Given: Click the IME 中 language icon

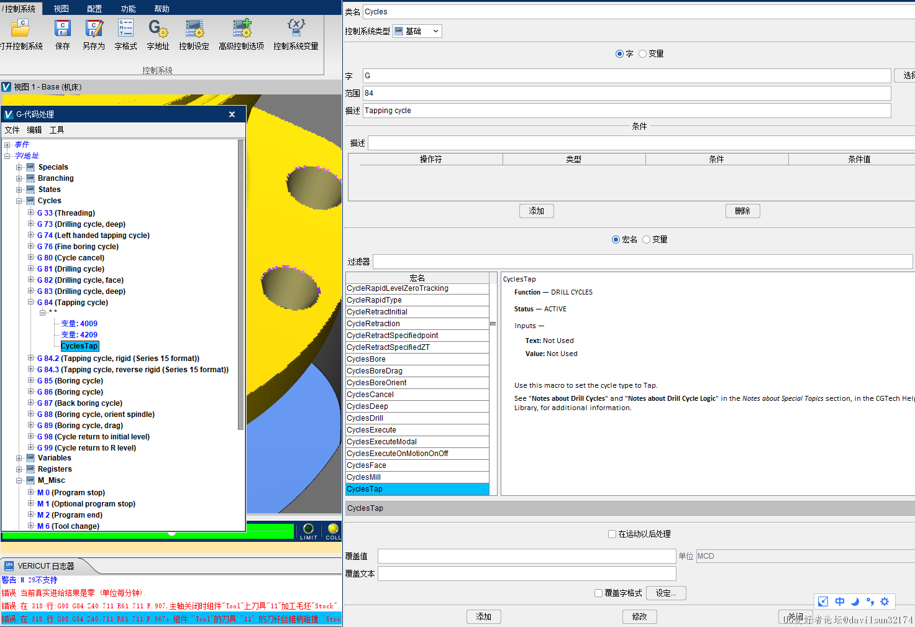Looking at the screenshot, I should point(840,602).
